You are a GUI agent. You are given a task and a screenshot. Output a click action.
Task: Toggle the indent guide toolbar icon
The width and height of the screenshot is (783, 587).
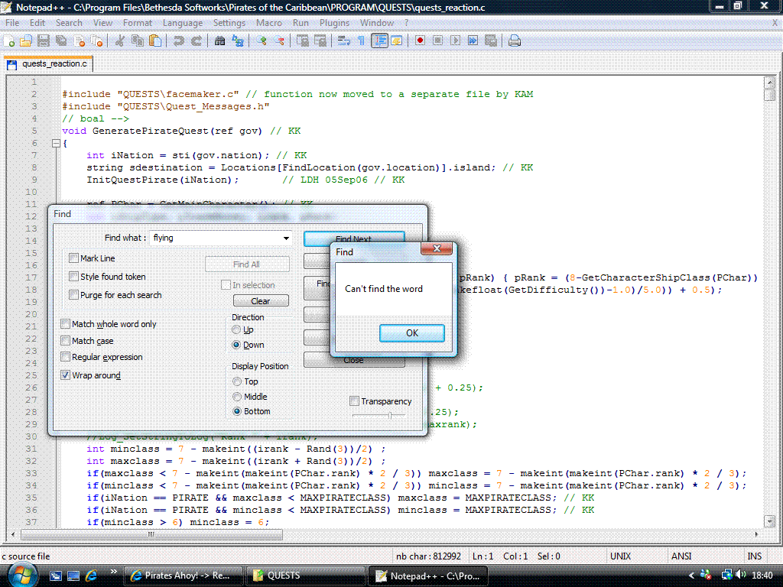tap(379, 41)
